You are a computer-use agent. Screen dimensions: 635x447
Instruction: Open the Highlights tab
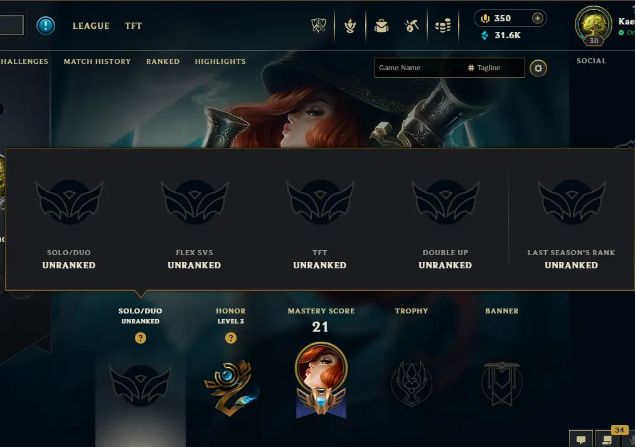pyautogui.click(x=220, y=61)
